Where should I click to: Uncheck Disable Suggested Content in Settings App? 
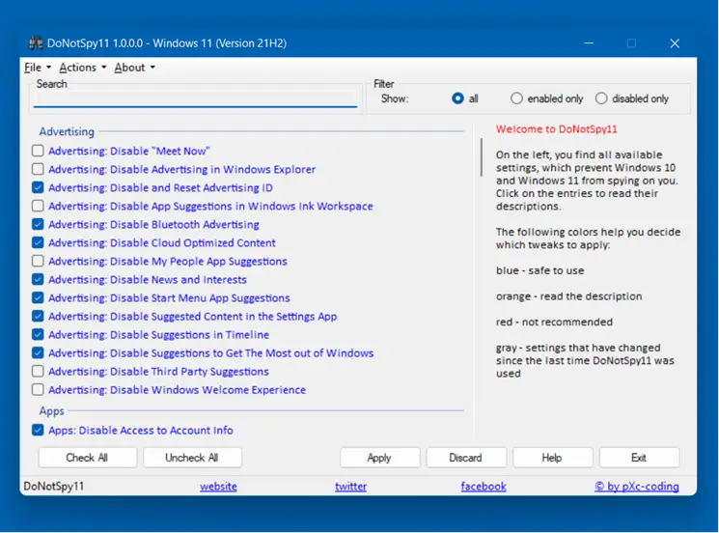38,316
